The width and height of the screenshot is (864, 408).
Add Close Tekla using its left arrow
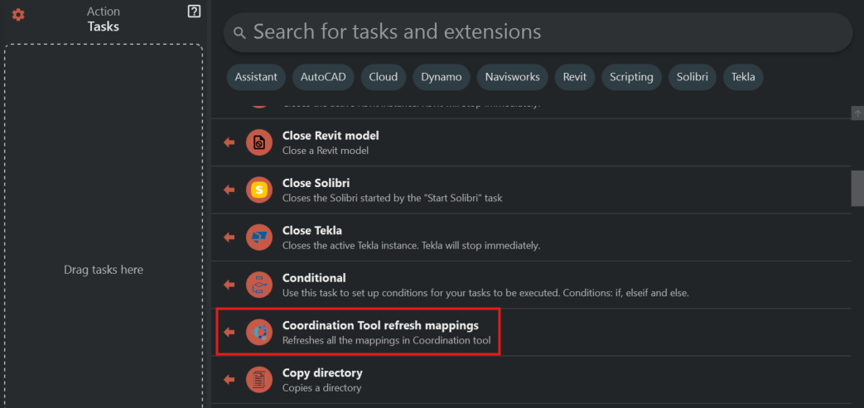tap(229, 238)
